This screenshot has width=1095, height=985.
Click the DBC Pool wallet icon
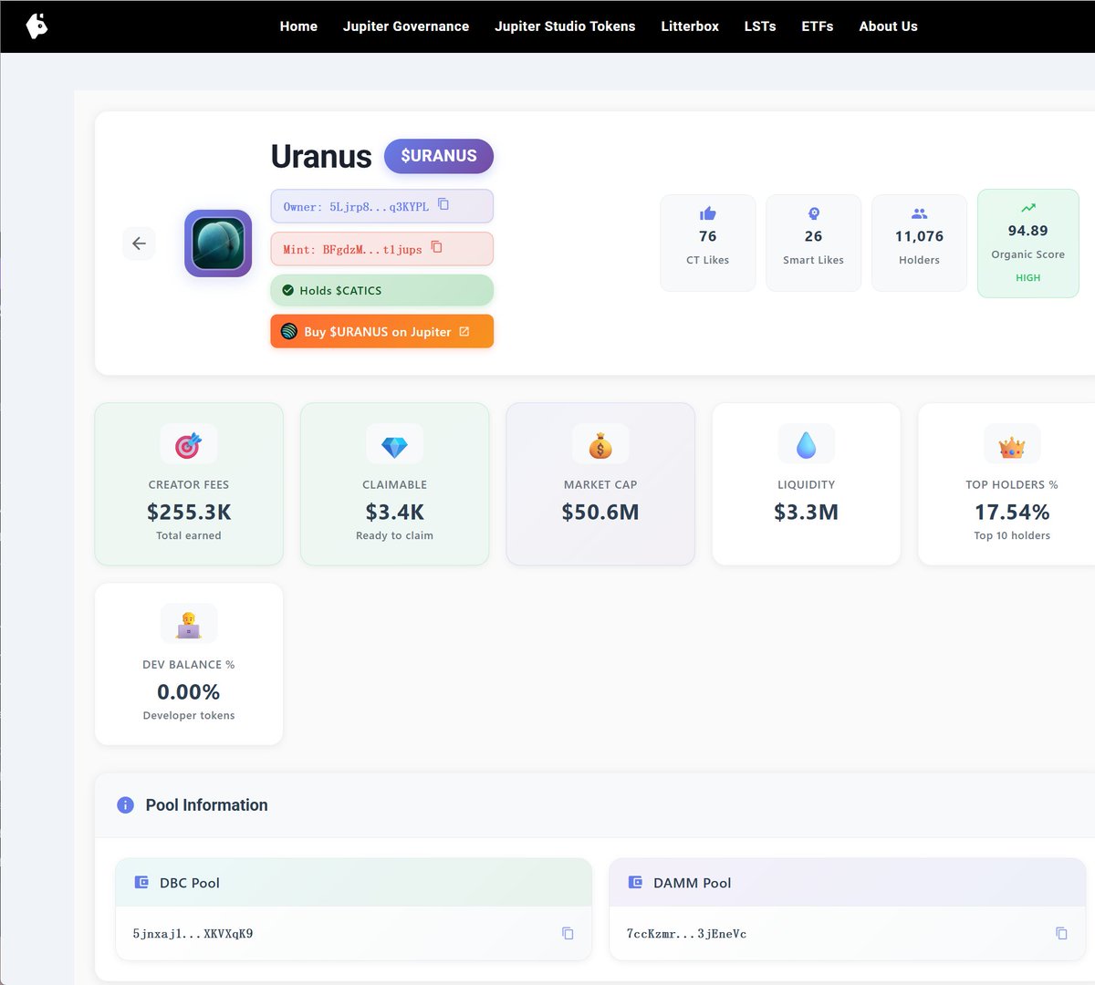(141, 883)
